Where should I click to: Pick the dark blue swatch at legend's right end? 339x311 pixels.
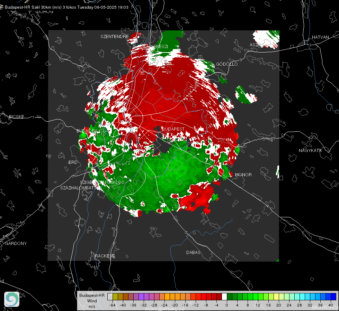coord(333,297)
